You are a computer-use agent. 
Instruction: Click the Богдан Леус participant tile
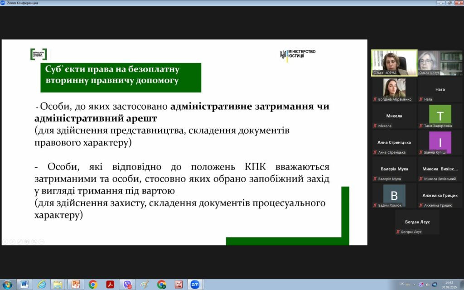pyautogui.click(x=417, y=222)
